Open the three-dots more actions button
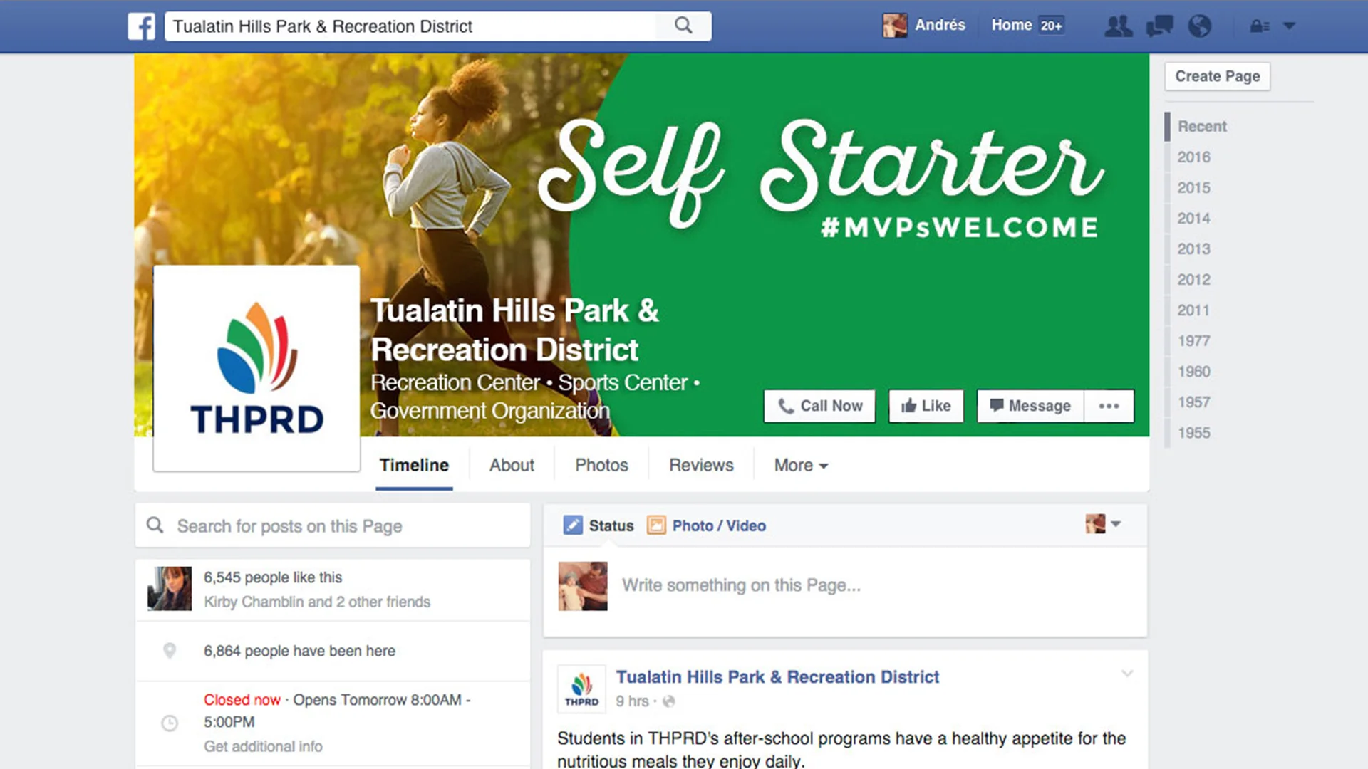 click(1109, 406)
